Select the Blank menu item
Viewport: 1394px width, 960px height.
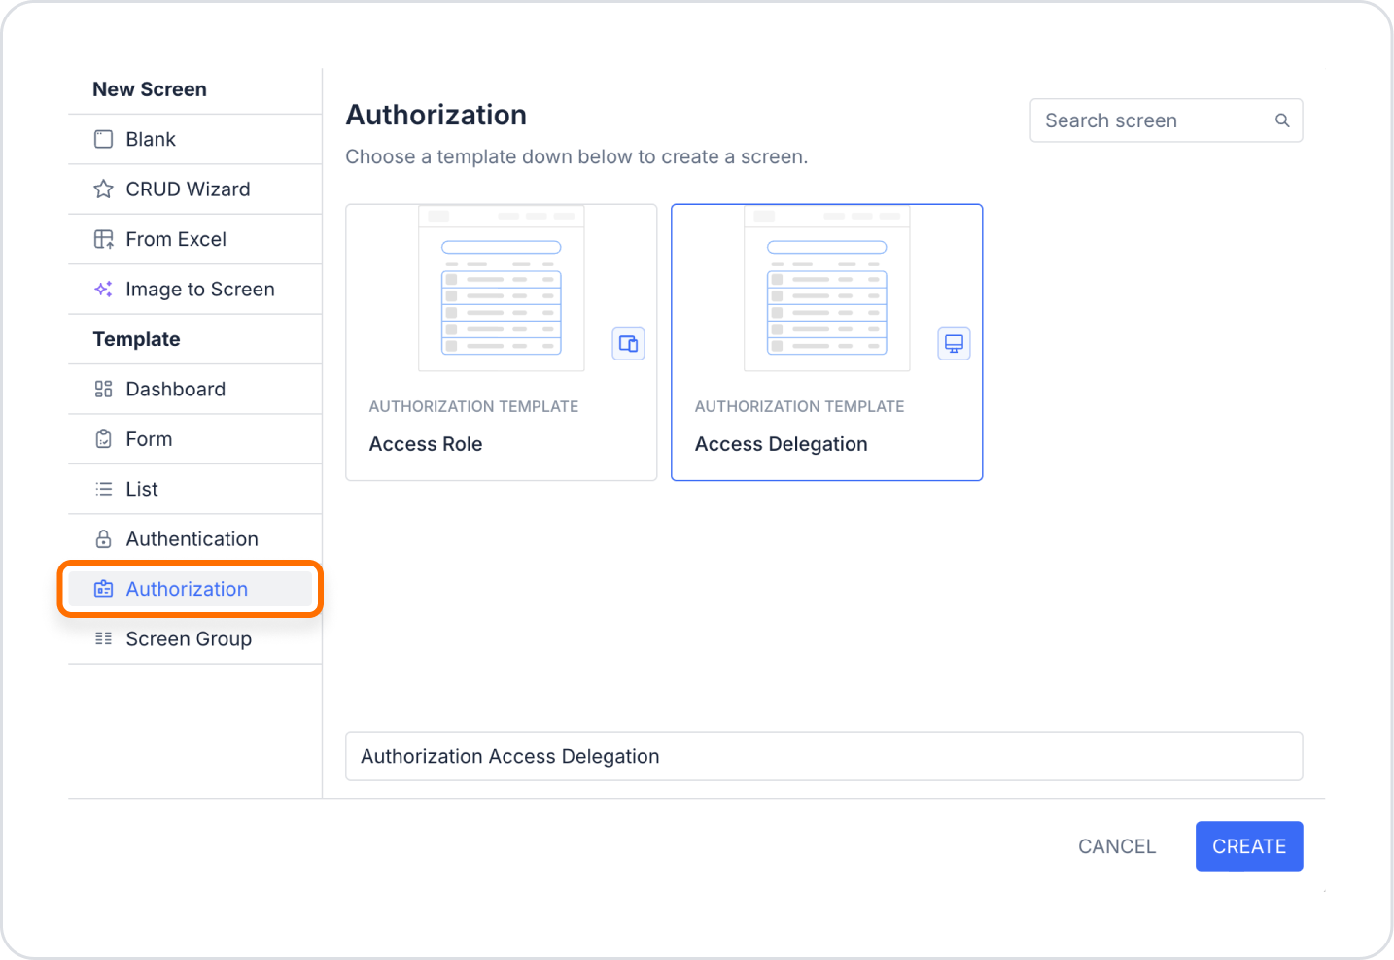pos(194,139)
